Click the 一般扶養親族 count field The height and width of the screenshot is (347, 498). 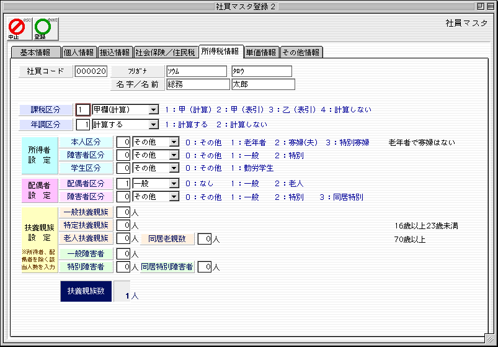123,212
